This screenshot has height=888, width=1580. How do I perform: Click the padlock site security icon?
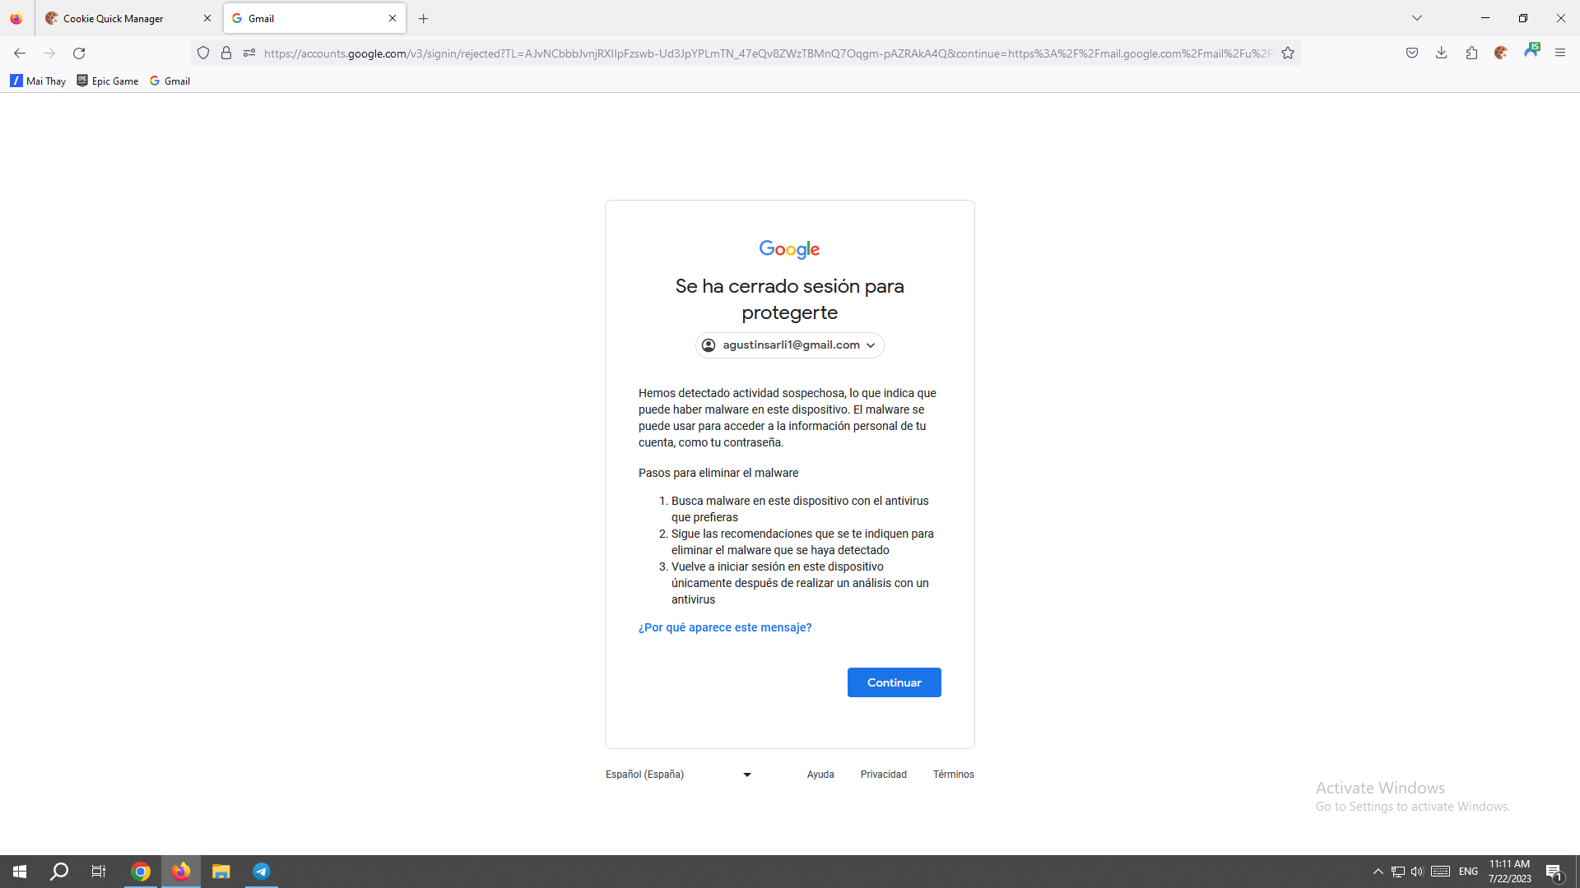pyautogui.click(x=226, y=53)
